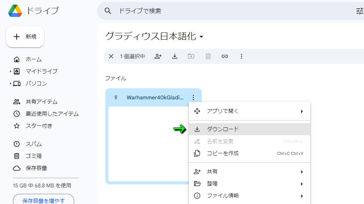The image size is (364, 204).
Task: Select ダウンロード from context menu
Action: point(249,129)
